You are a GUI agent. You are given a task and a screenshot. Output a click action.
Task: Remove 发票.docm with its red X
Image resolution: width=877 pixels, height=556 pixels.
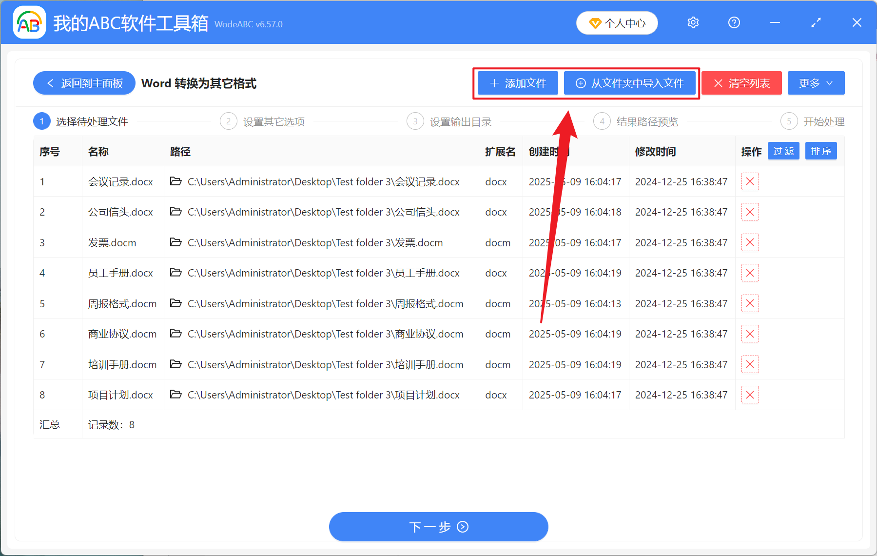[x=750, y=242]
